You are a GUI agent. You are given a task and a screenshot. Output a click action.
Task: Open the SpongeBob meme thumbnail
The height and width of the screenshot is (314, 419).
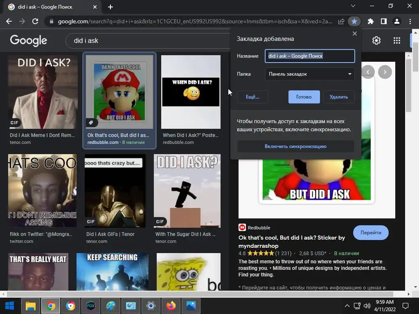(189, 272)
